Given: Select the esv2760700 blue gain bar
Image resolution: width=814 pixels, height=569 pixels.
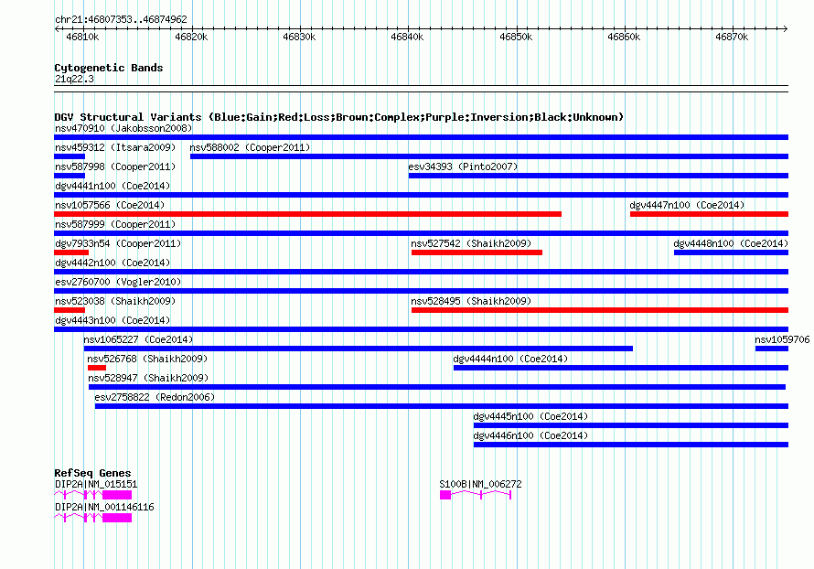Looking at the screenshot, I should tap(421, 291).
